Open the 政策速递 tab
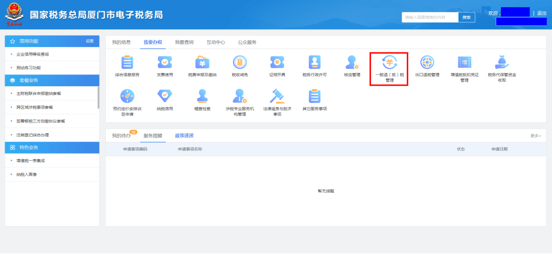 pos(184,136)
